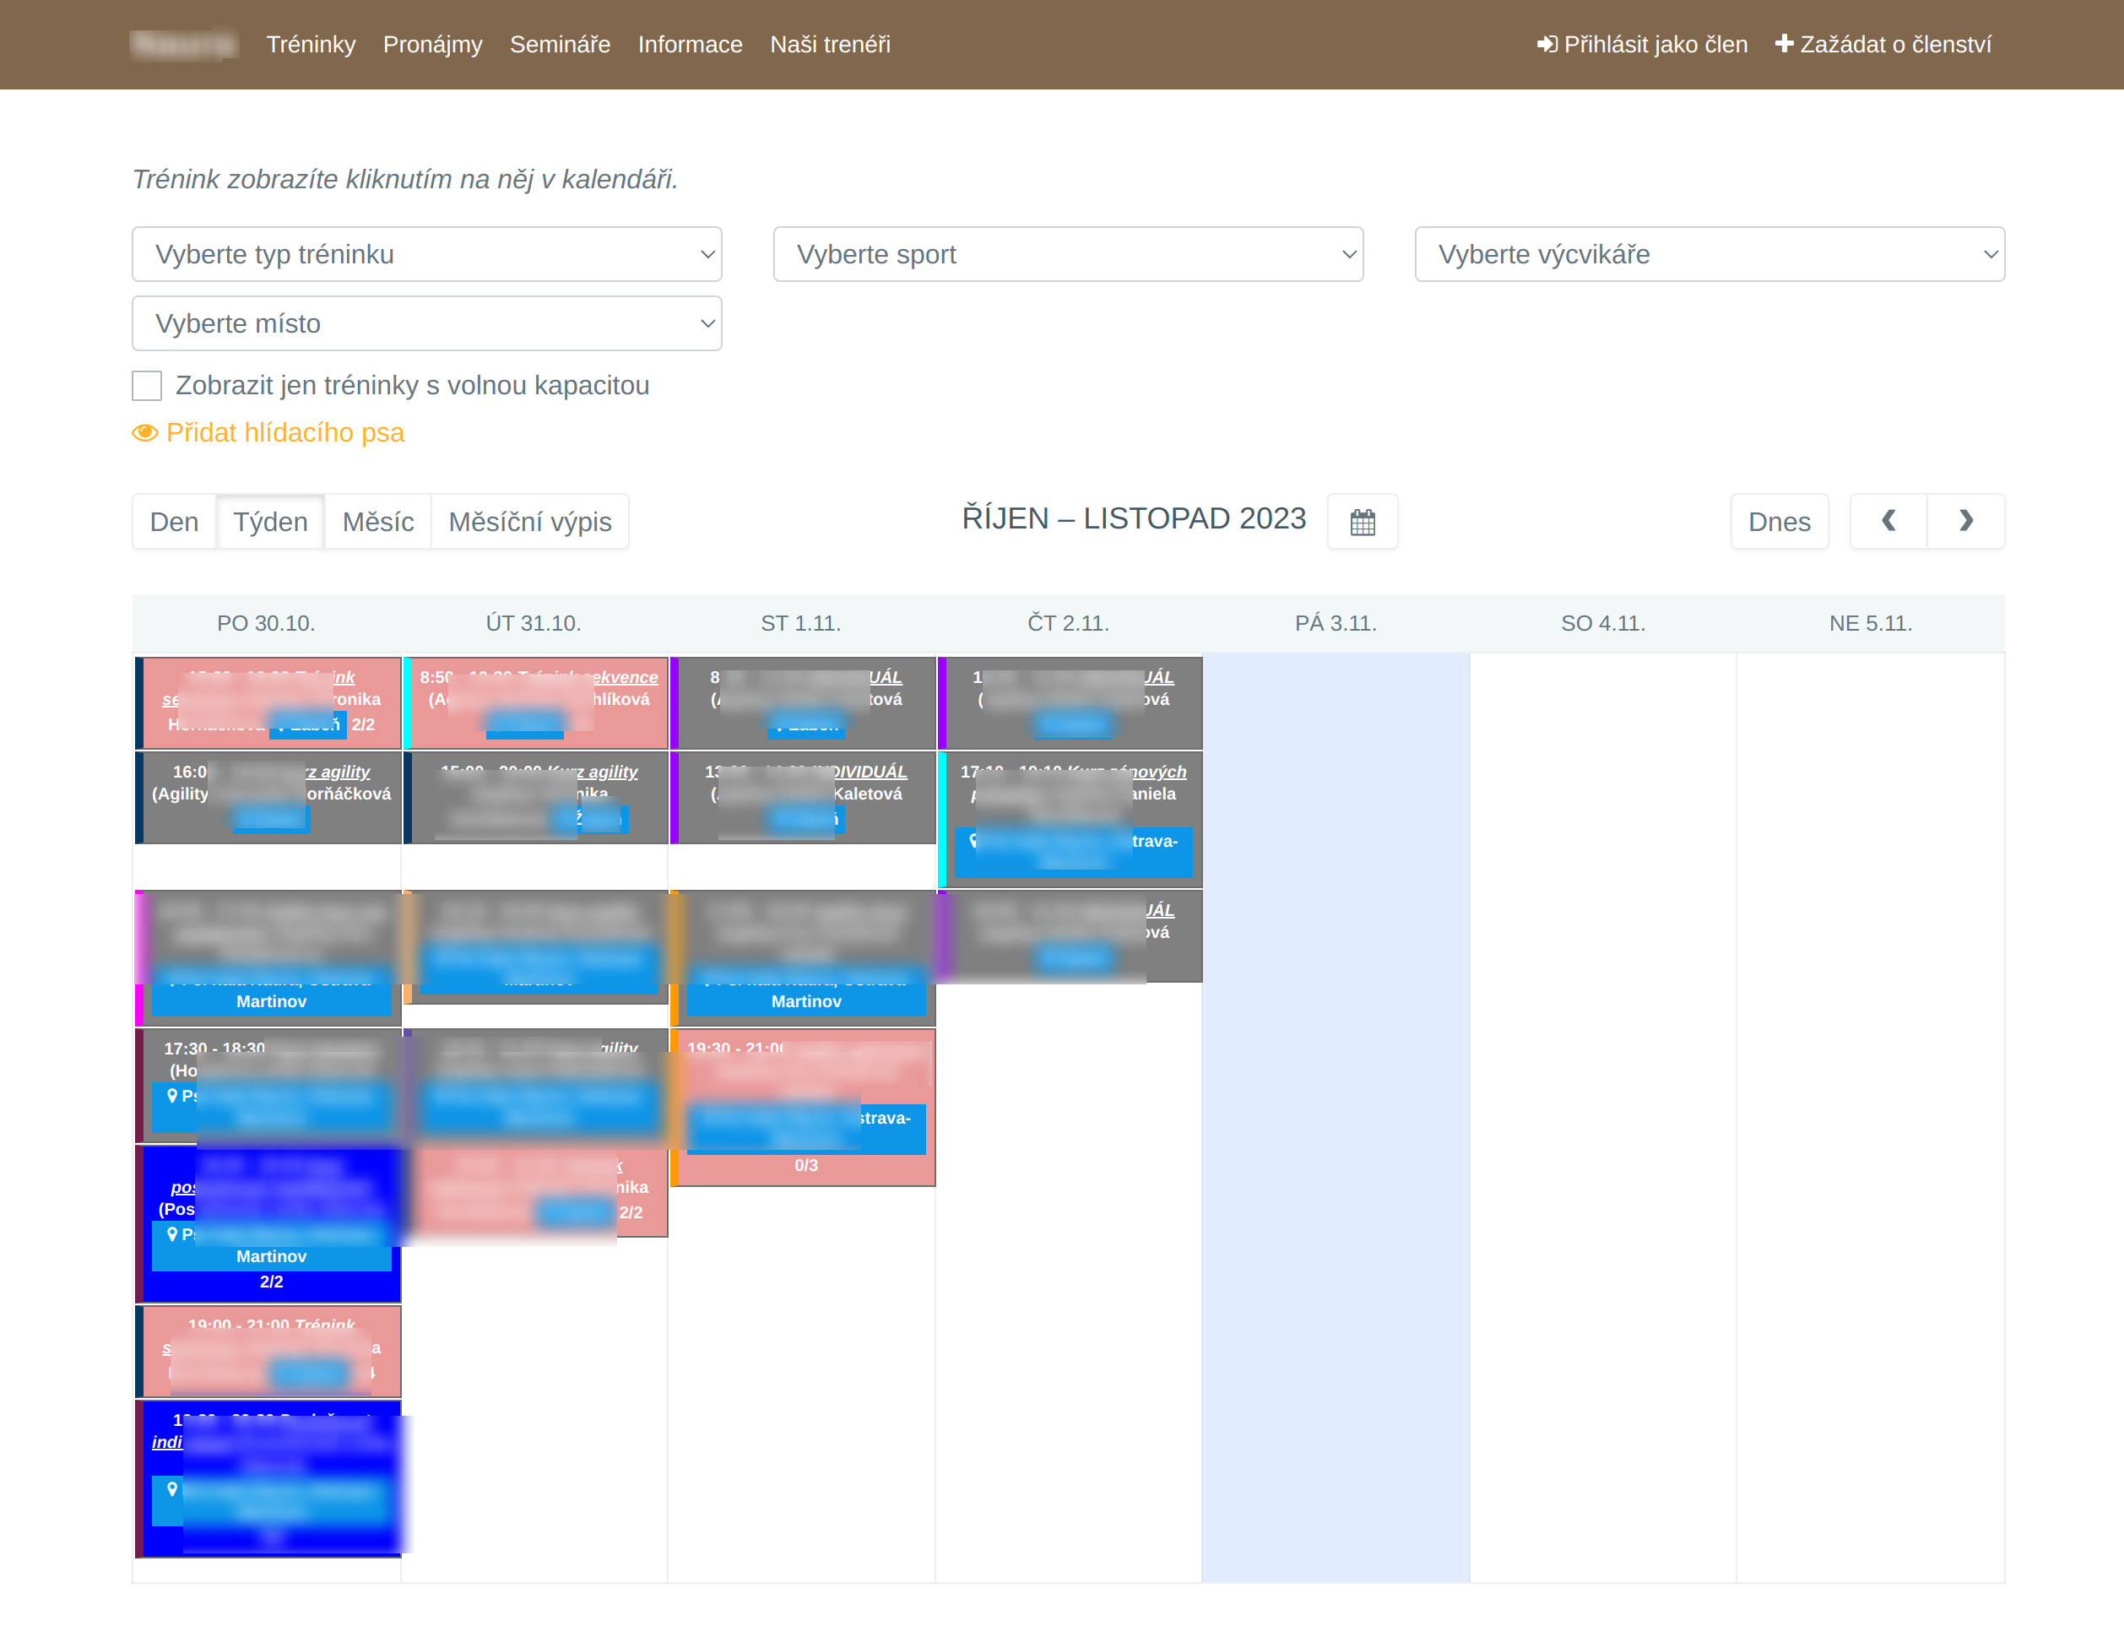
Task: Expand the Vyberte sport dropdown
Action: click(1067, 255)
